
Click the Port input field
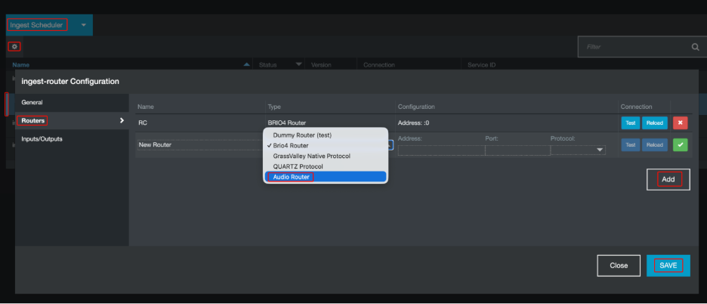[517, 150]
